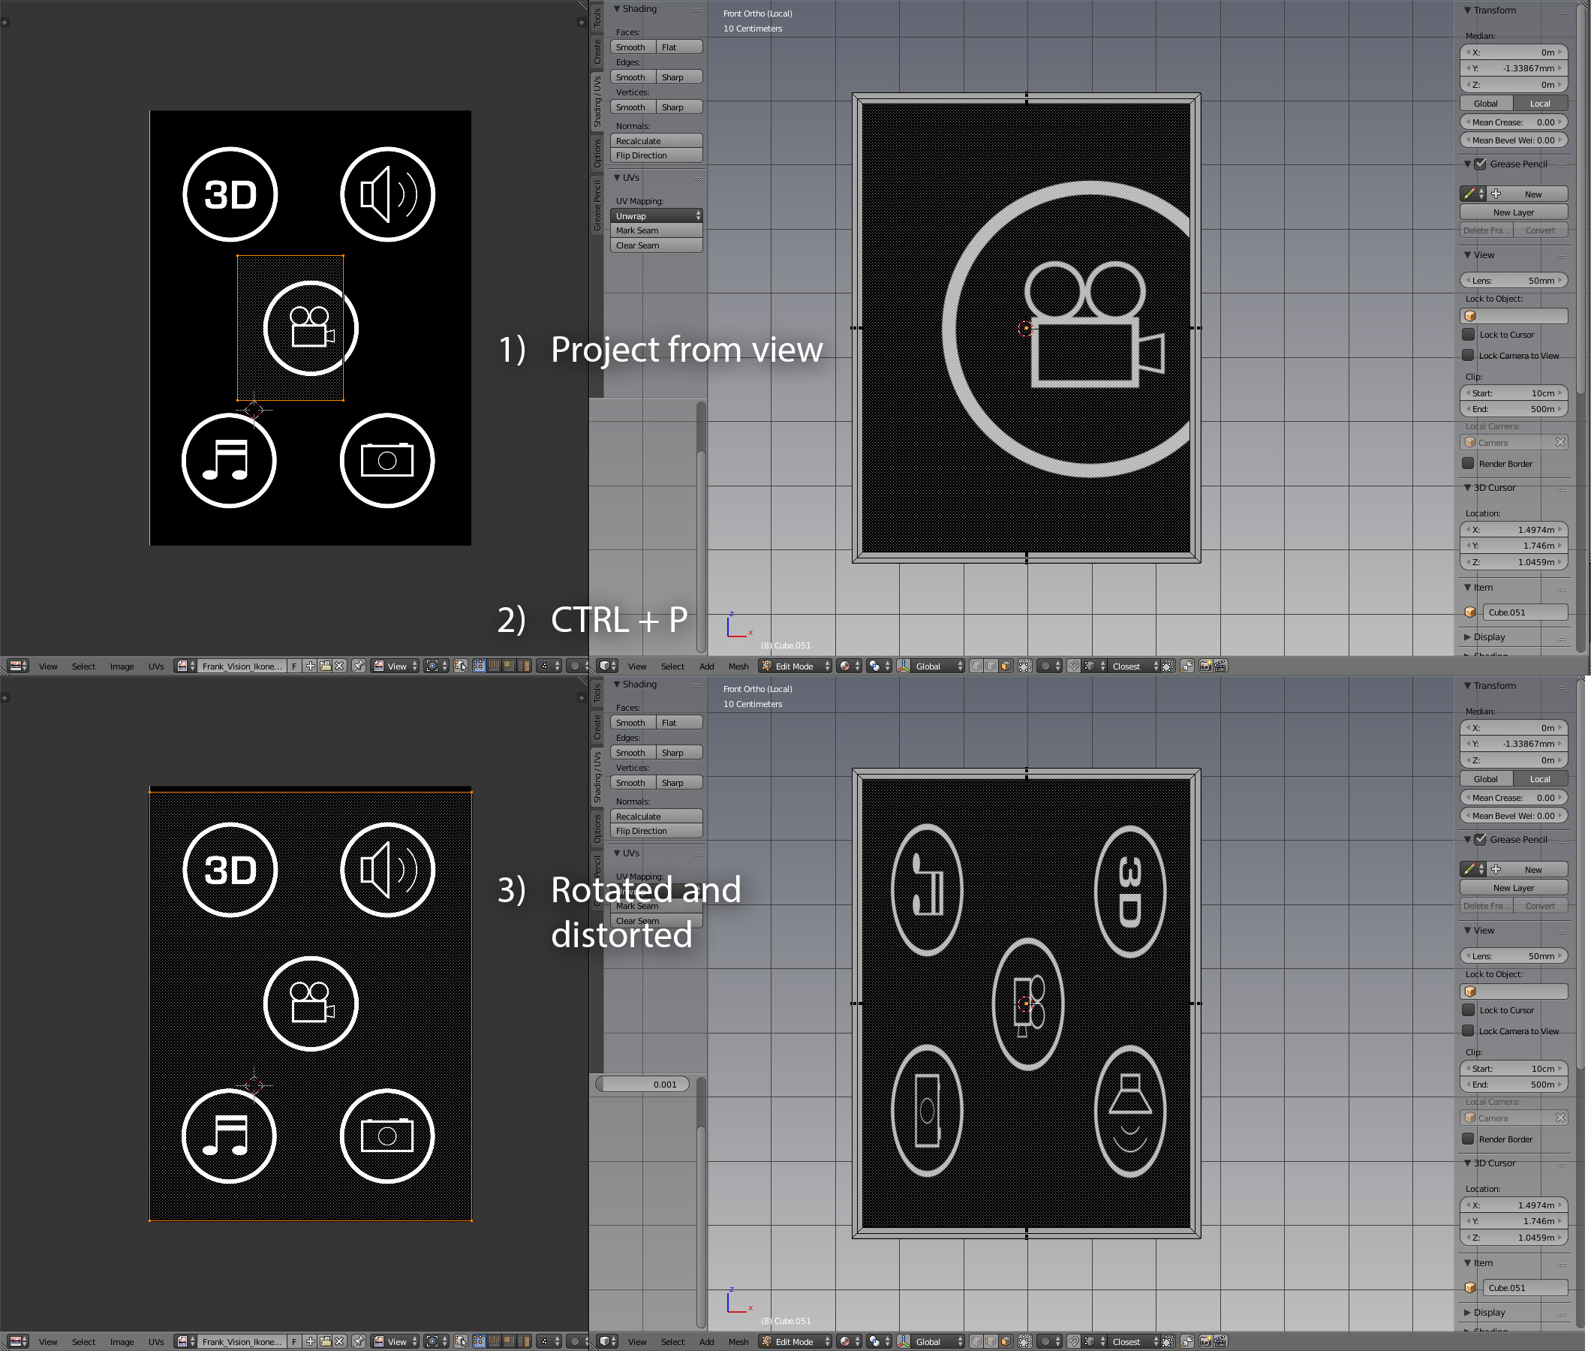Enable Lock to Cursor checkbox in upper properties panel

coord(1469,335)
